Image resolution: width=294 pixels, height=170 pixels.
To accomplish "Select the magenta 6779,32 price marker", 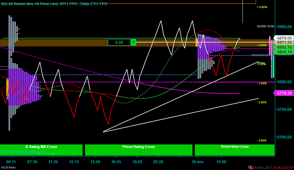I will coord(284,93).
